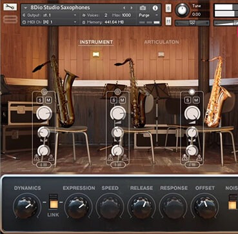Click the left mic icon under the right sax panel
The image size is (238, 234).
[184, 158]
